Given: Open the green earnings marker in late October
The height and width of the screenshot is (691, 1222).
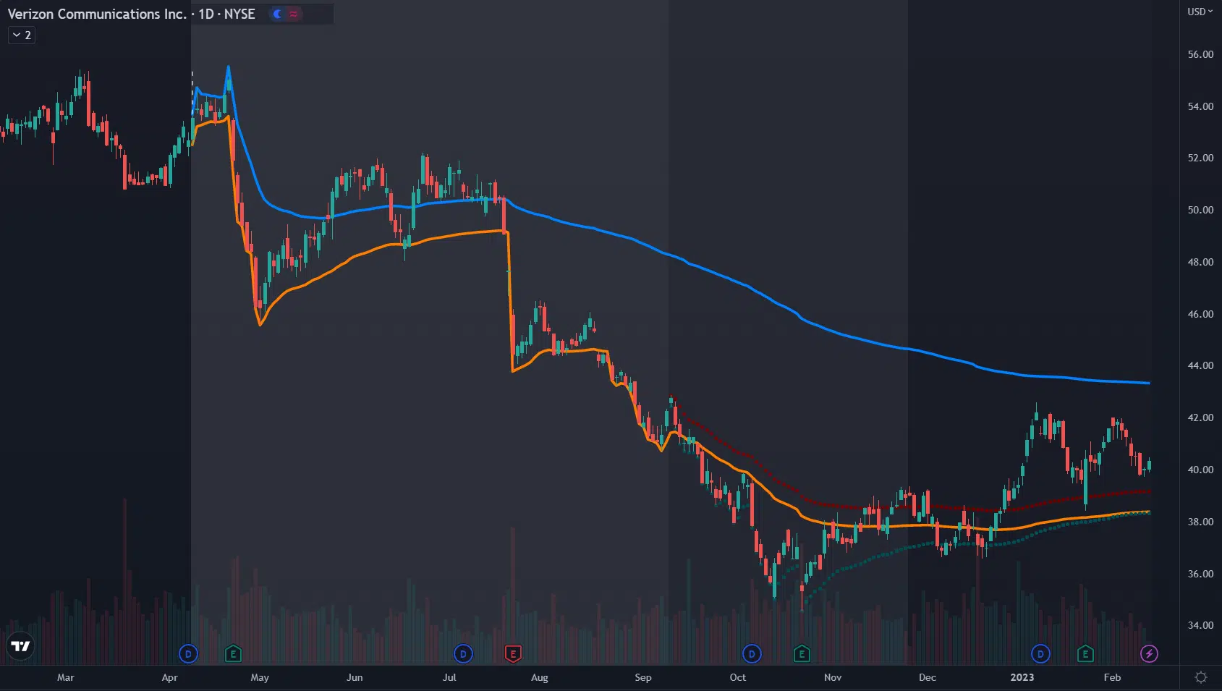Looking at the screenshot, I should click(x=802, y=654).
